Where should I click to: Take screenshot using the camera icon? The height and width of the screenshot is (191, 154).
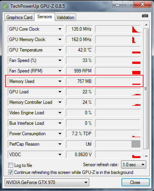[145, 16]
